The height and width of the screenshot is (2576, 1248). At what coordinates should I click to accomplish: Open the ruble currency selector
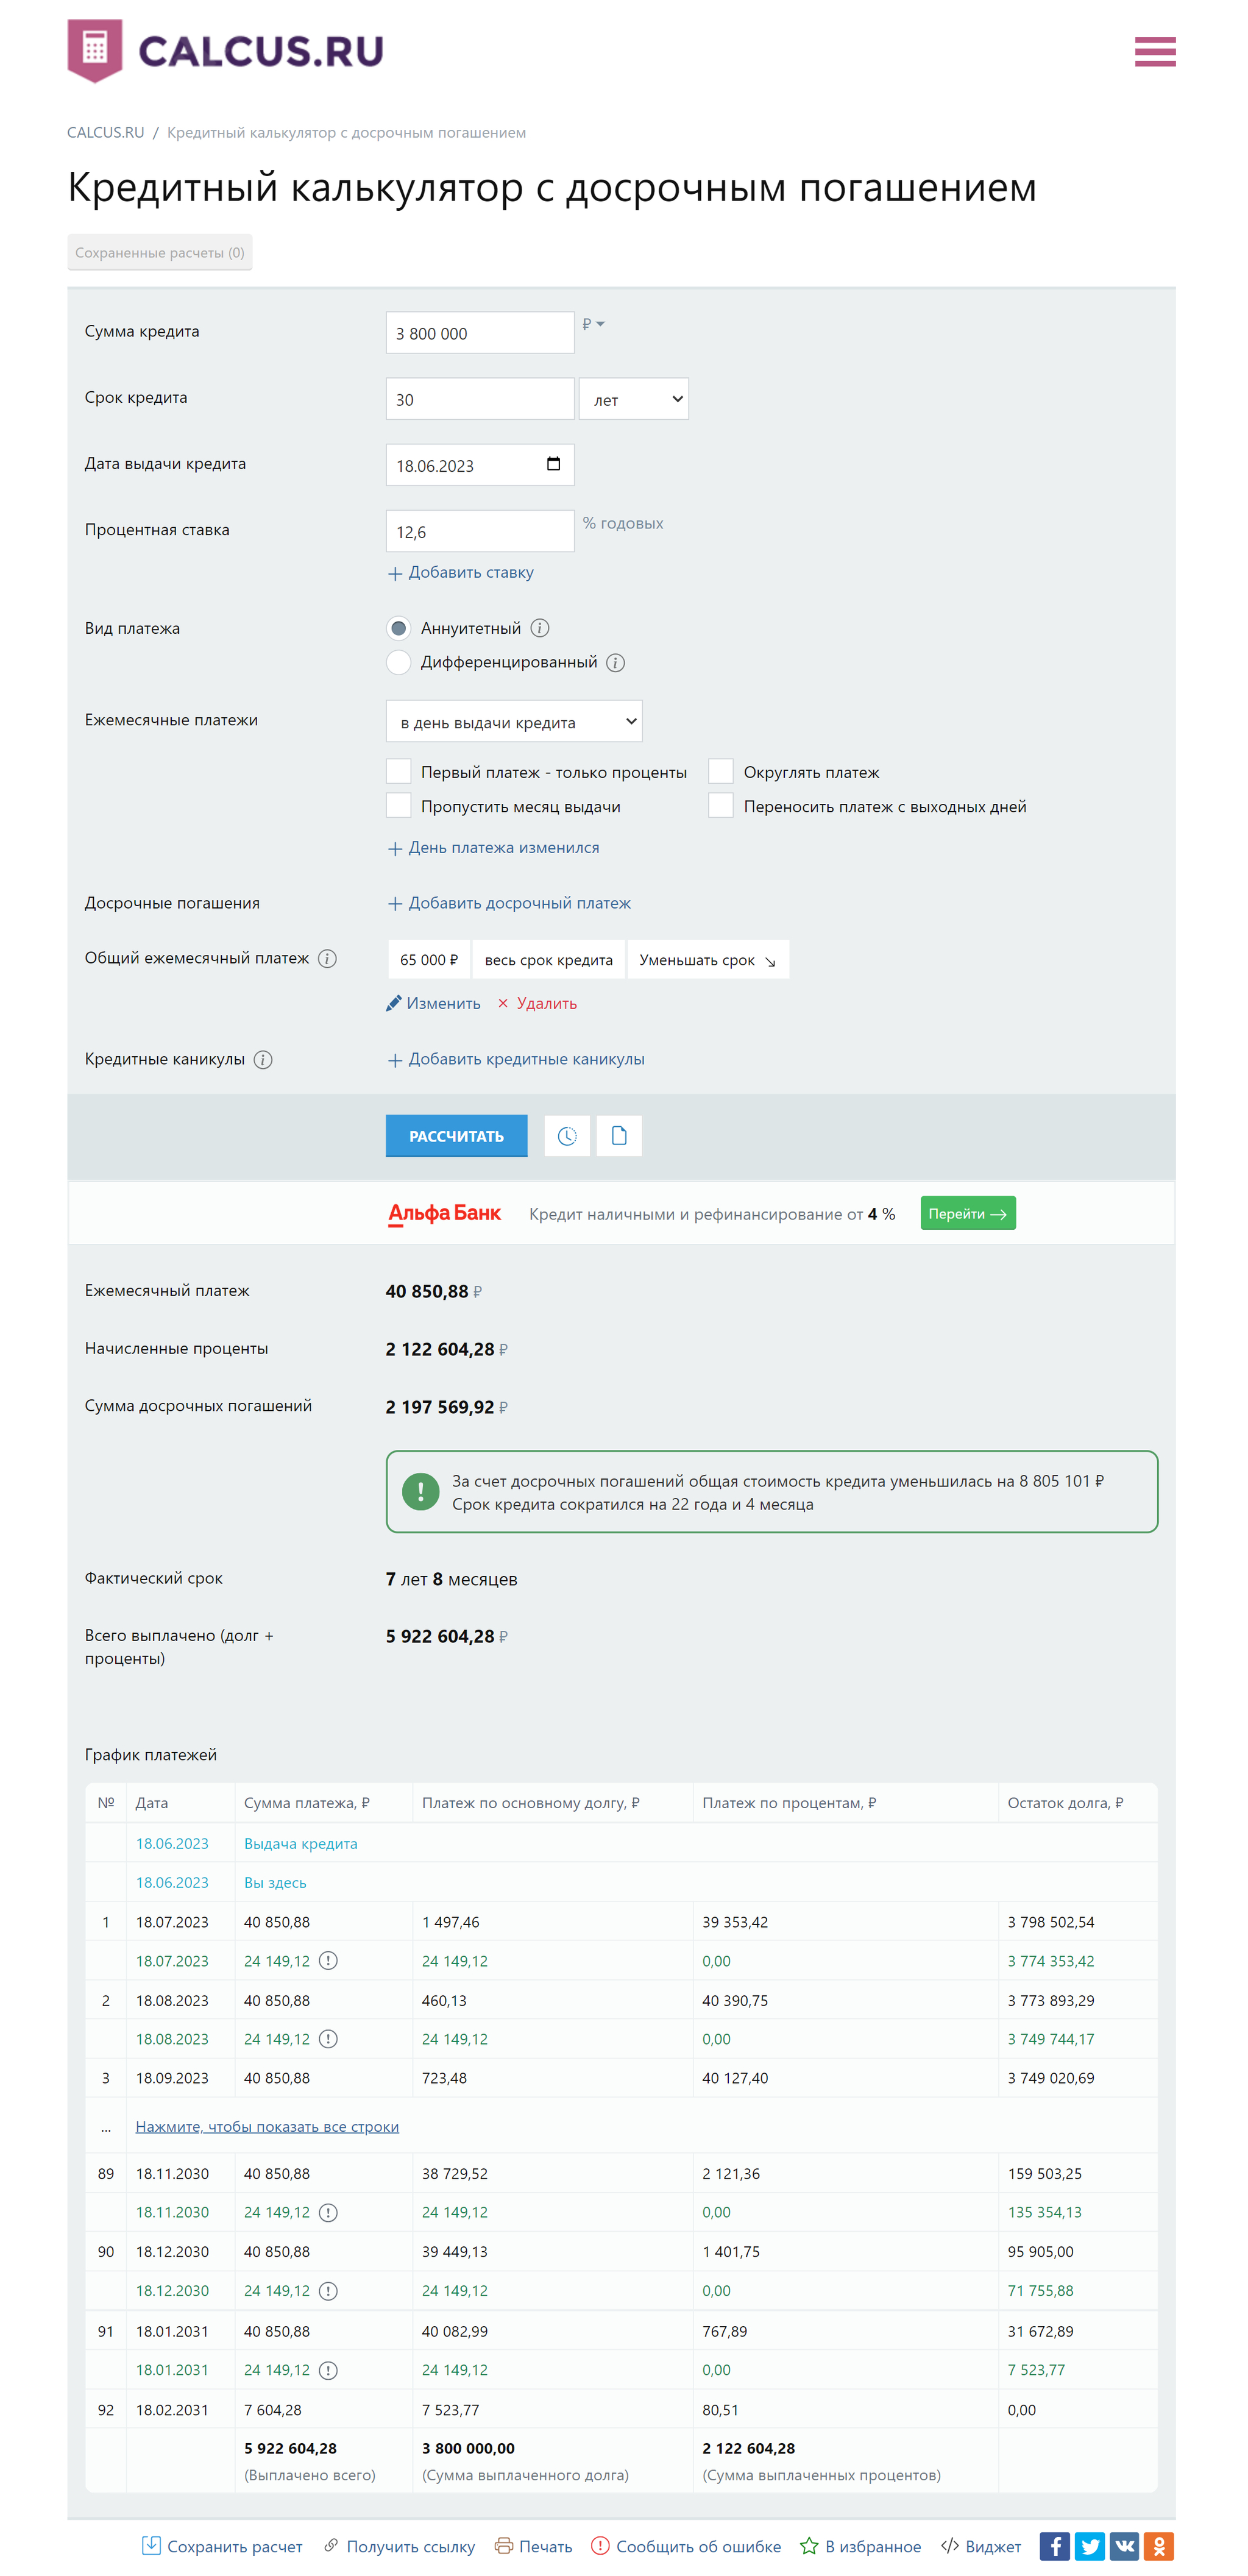point(593,324)
